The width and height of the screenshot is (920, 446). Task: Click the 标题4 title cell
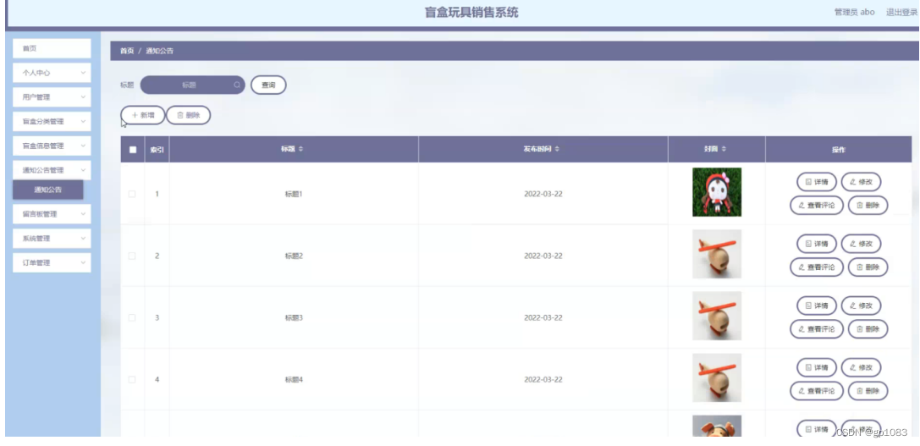point(294,380)
